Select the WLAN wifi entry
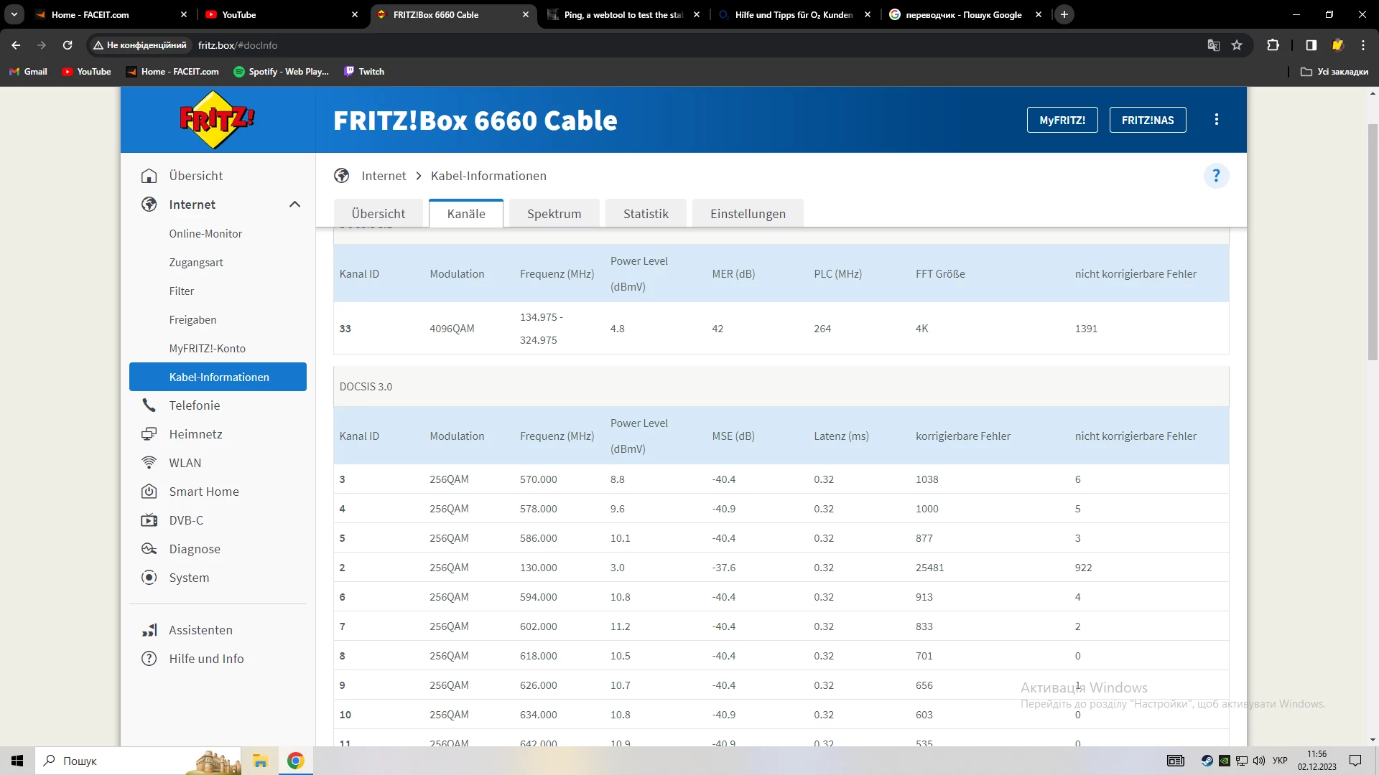 click(x=185, y=463)
